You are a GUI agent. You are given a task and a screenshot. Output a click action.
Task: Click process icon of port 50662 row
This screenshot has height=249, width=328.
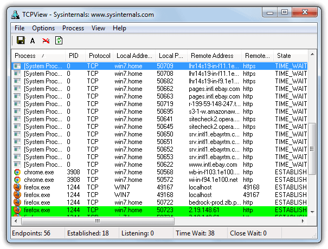tap(17, 89)
